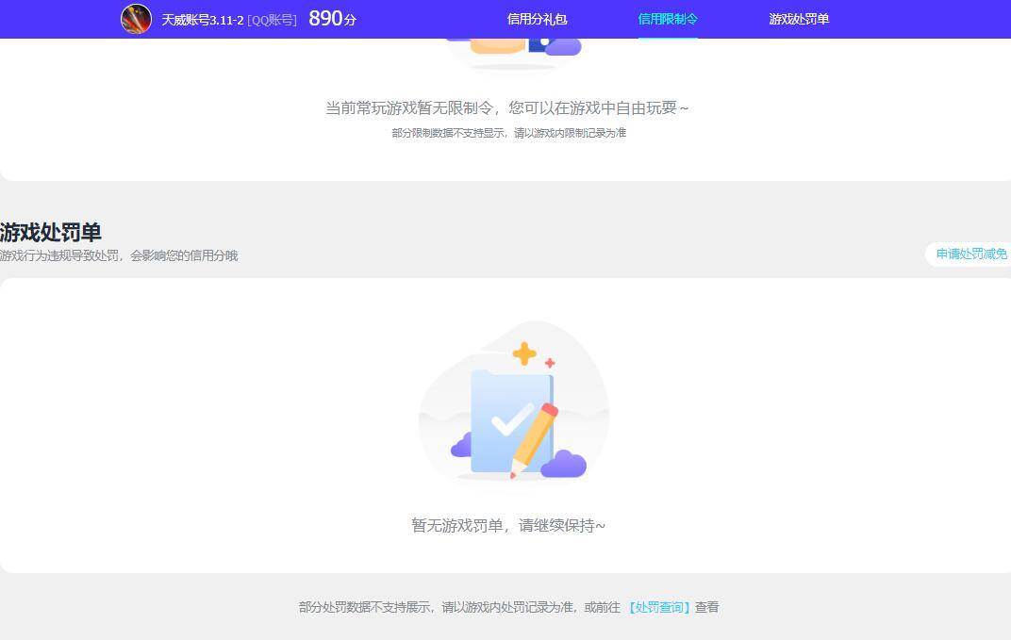Click the white checkmark on the blue document

[512, 419]
